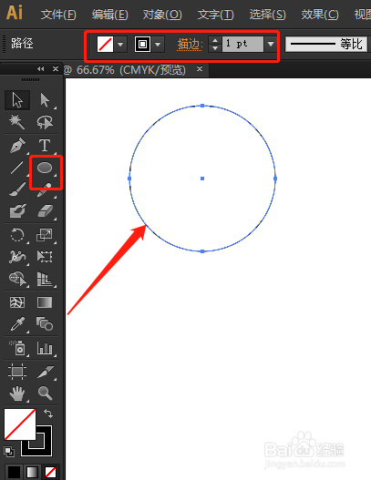
Task: Select the Paintbrush tool
Action: point(17,189)
